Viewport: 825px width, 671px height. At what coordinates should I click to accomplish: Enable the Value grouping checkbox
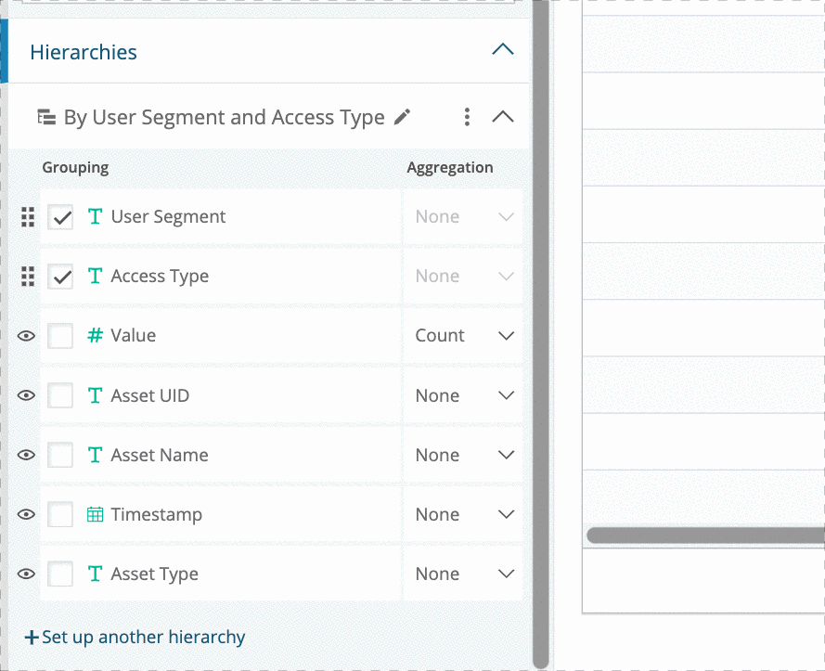click(60, 336)
